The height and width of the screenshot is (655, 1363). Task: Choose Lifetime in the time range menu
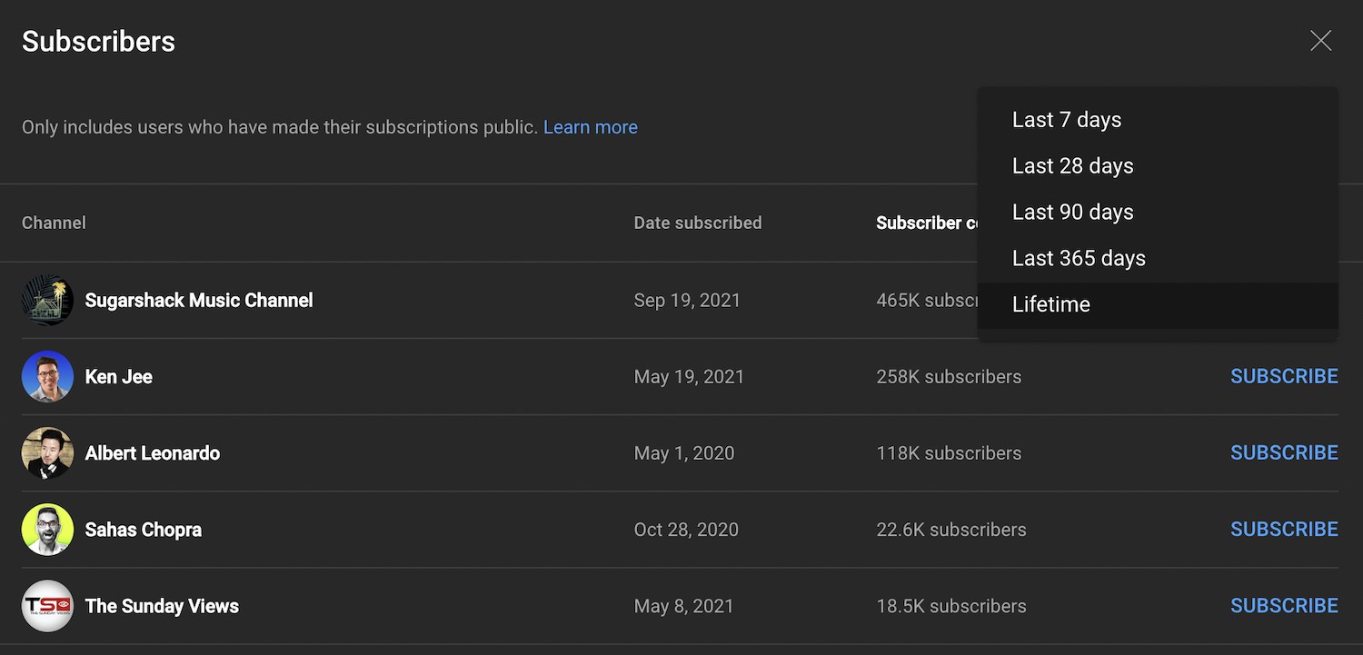point(1158,305)
